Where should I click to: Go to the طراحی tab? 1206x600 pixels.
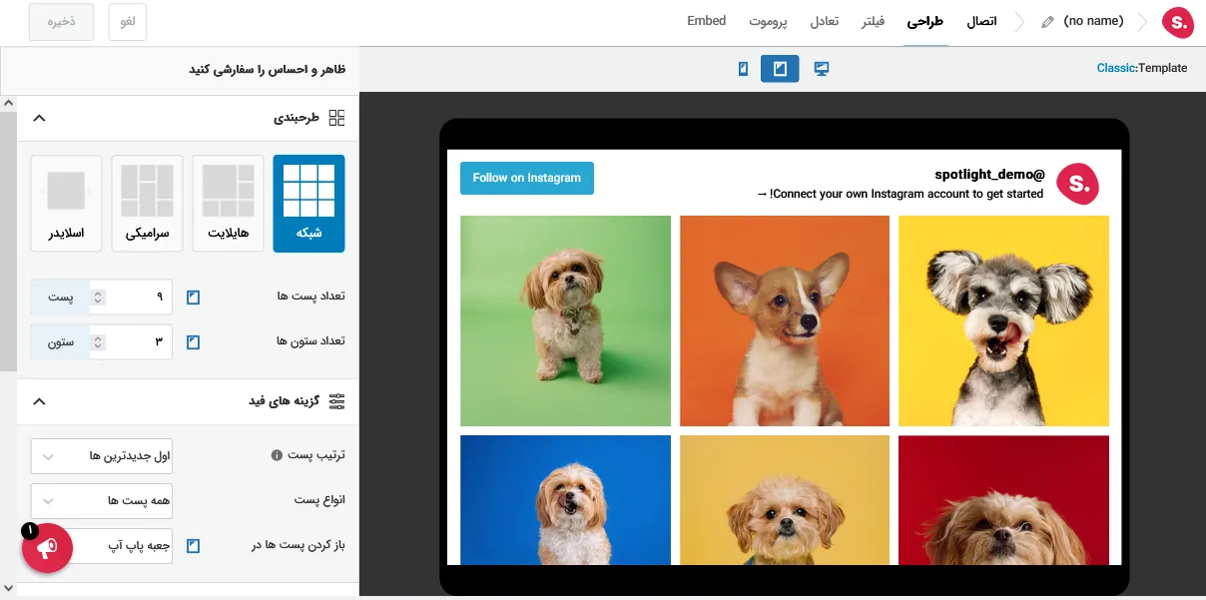click(x=925, y=22)
